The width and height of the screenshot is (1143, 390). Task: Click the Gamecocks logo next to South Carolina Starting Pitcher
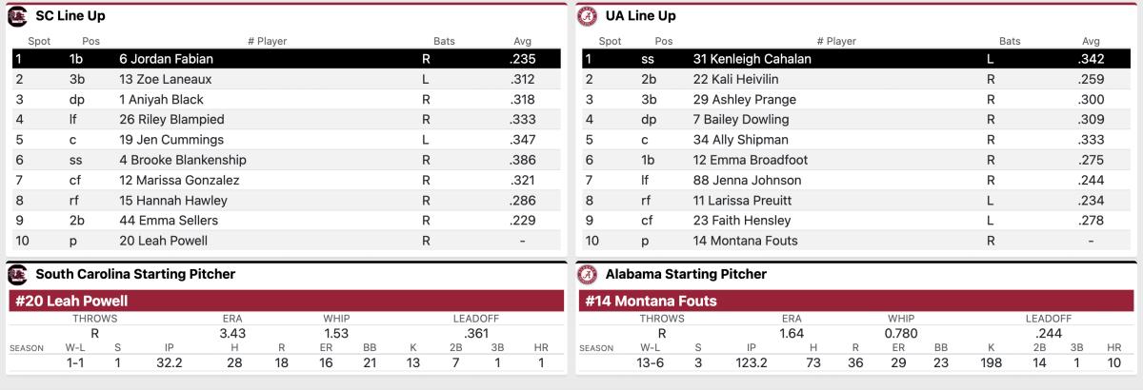click(17, 275)
